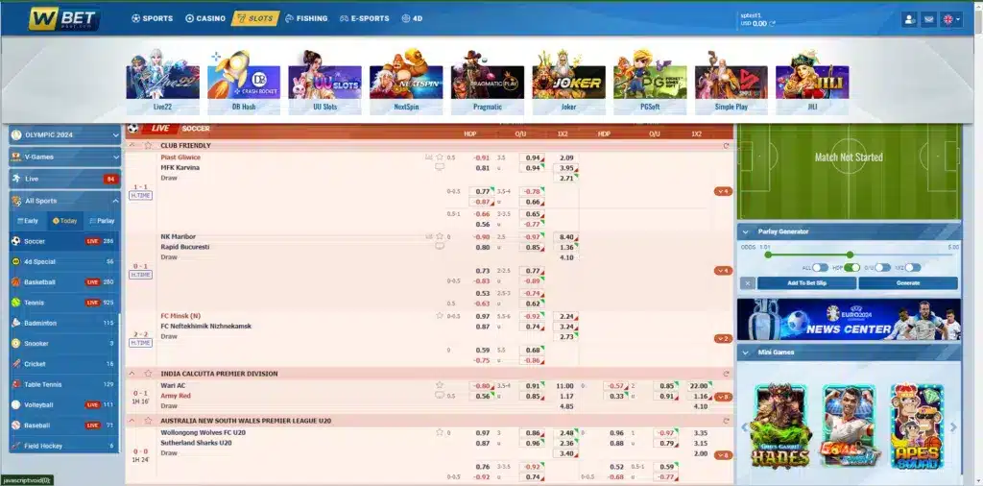
Task: Open the PGSoft slots provider icon
Action: click(650, 83)
